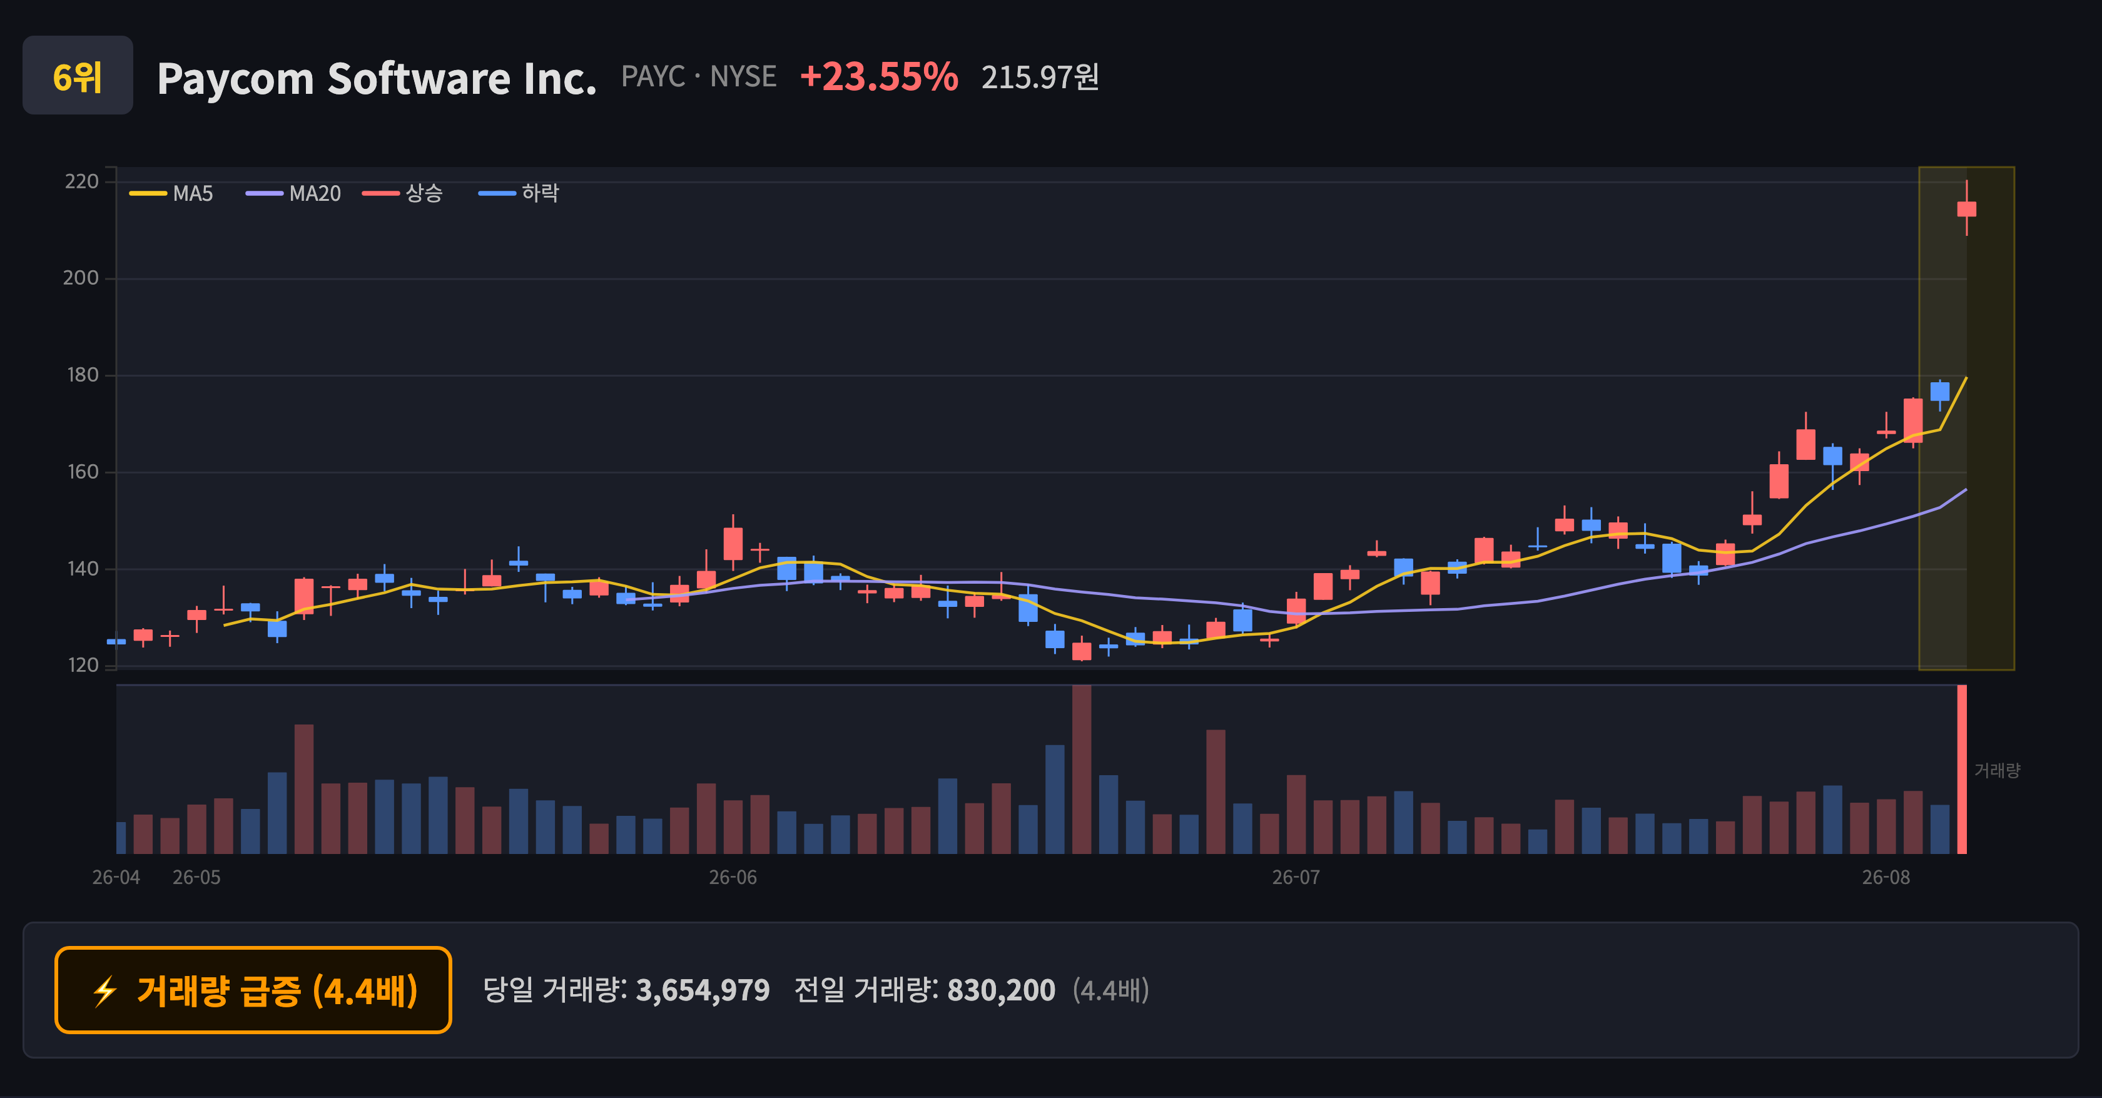Click the 160 y-axis price label

(83, 472)
